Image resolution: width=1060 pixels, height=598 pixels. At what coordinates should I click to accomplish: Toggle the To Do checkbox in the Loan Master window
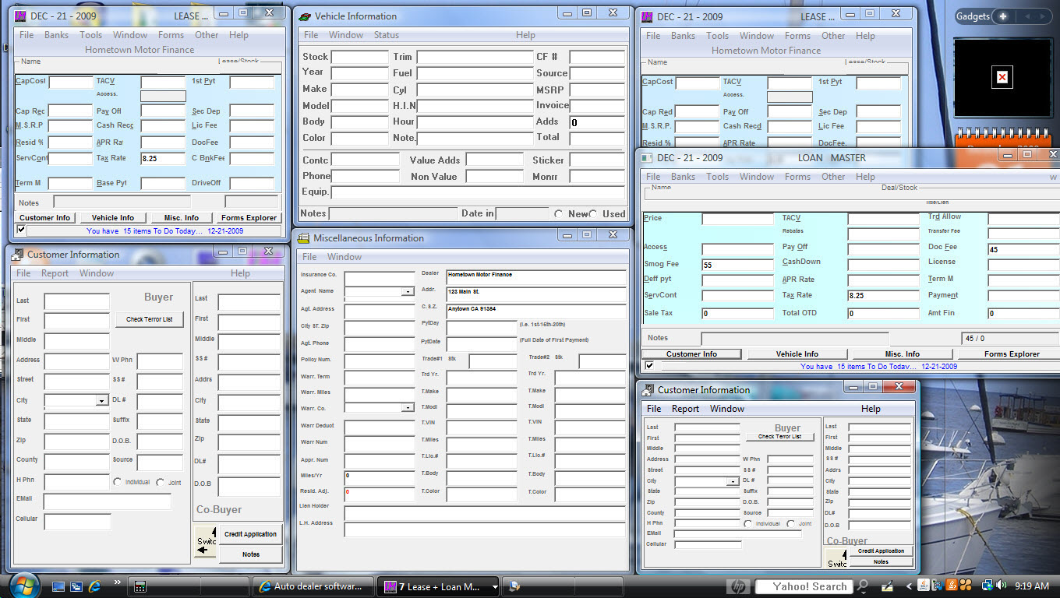coord(648,366)
